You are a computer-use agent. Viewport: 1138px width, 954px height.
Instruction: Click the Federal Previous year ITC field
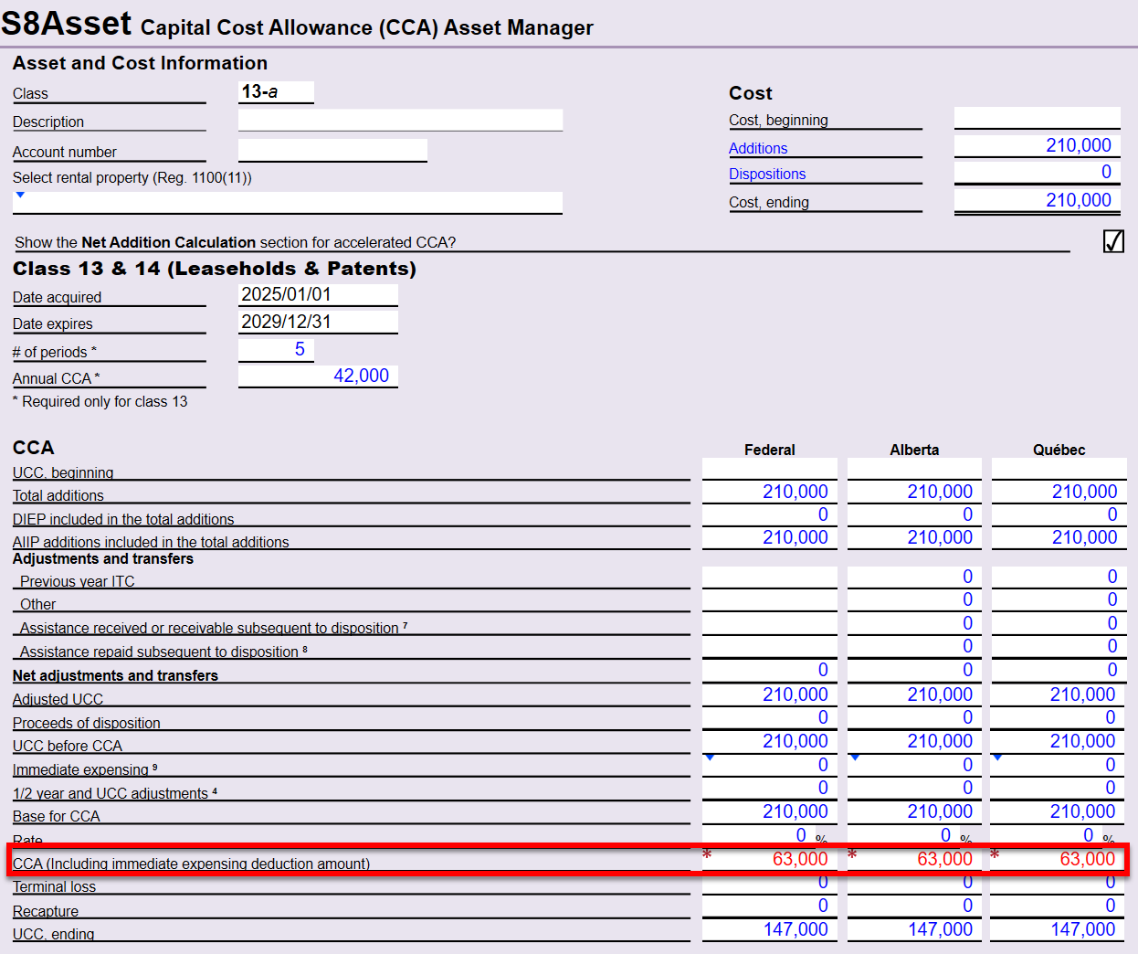pyautogui.click(x=769, y=577)
